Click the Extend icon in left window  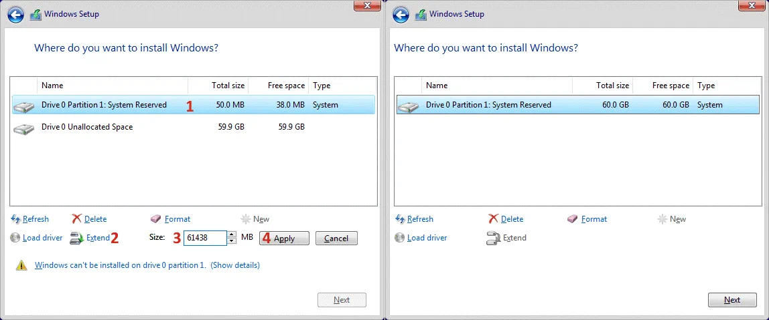tap(77, 238)
